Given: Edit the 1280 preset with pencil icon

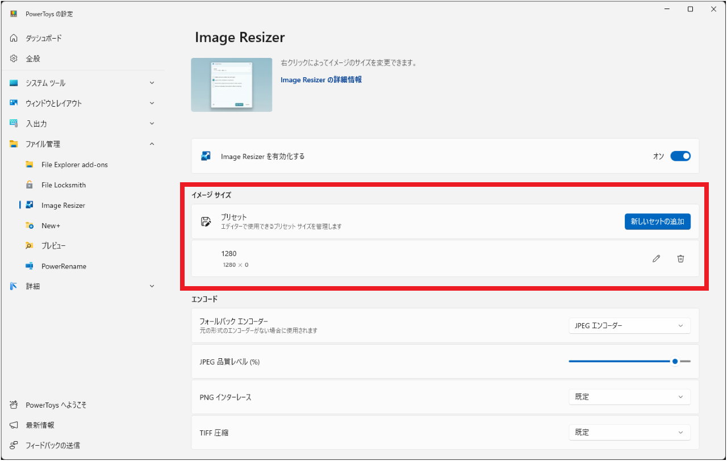Looking at the screenshot, I should click(657, 259).
